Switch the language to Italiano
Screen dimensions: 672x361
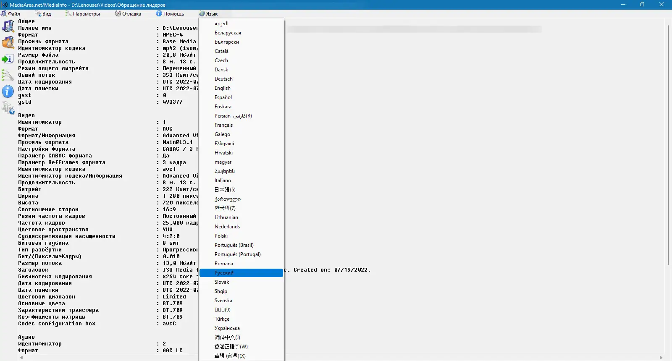click(x=241, y=180)
